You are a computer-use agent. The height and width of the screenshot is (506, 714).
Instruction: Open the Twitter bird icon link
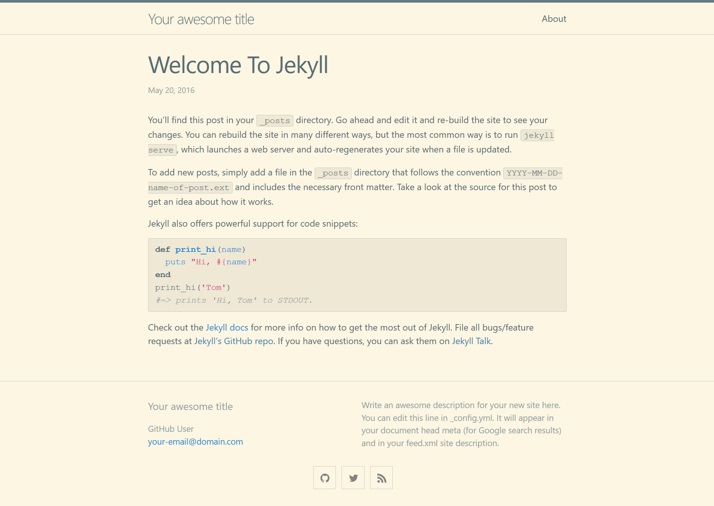pos(353,478)
